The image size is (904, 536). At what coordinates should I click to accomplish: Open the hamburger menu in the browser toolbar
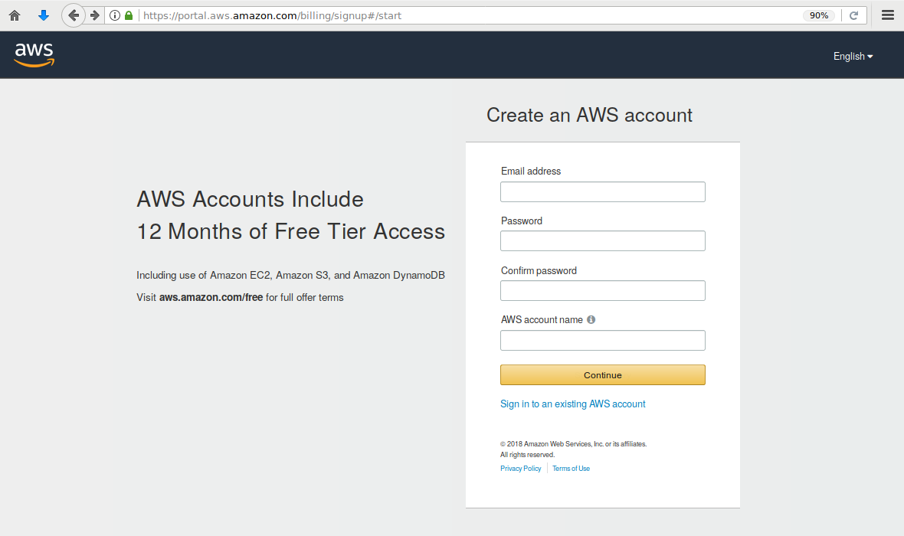click(x=888, y=15)
